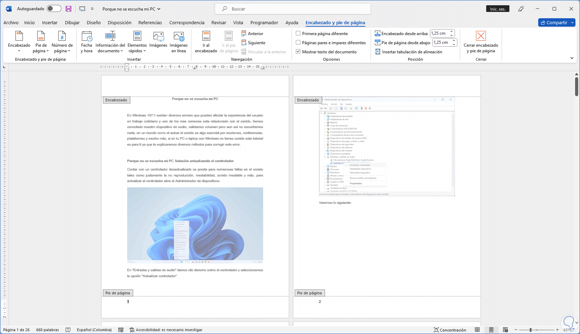Viewport: 580px width, 334px height.
Task: Insert Imágenes en línea
Action: coord(179,42)
